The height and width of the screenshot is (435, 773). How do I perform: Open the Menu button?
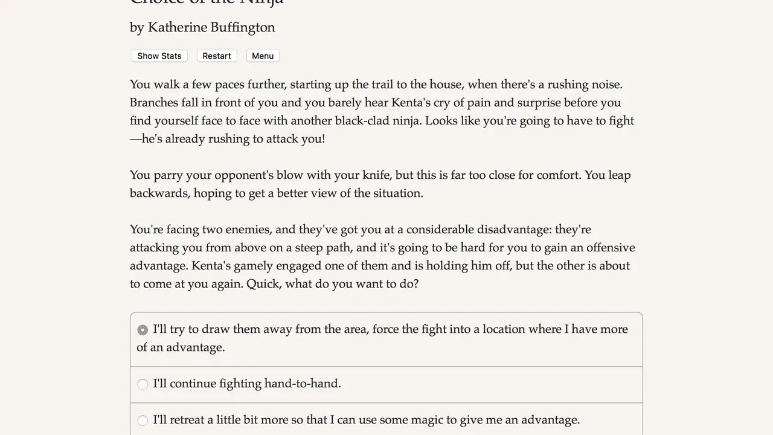263,56
